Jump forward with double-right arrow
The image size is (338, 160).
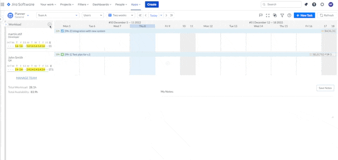(172, 15)
